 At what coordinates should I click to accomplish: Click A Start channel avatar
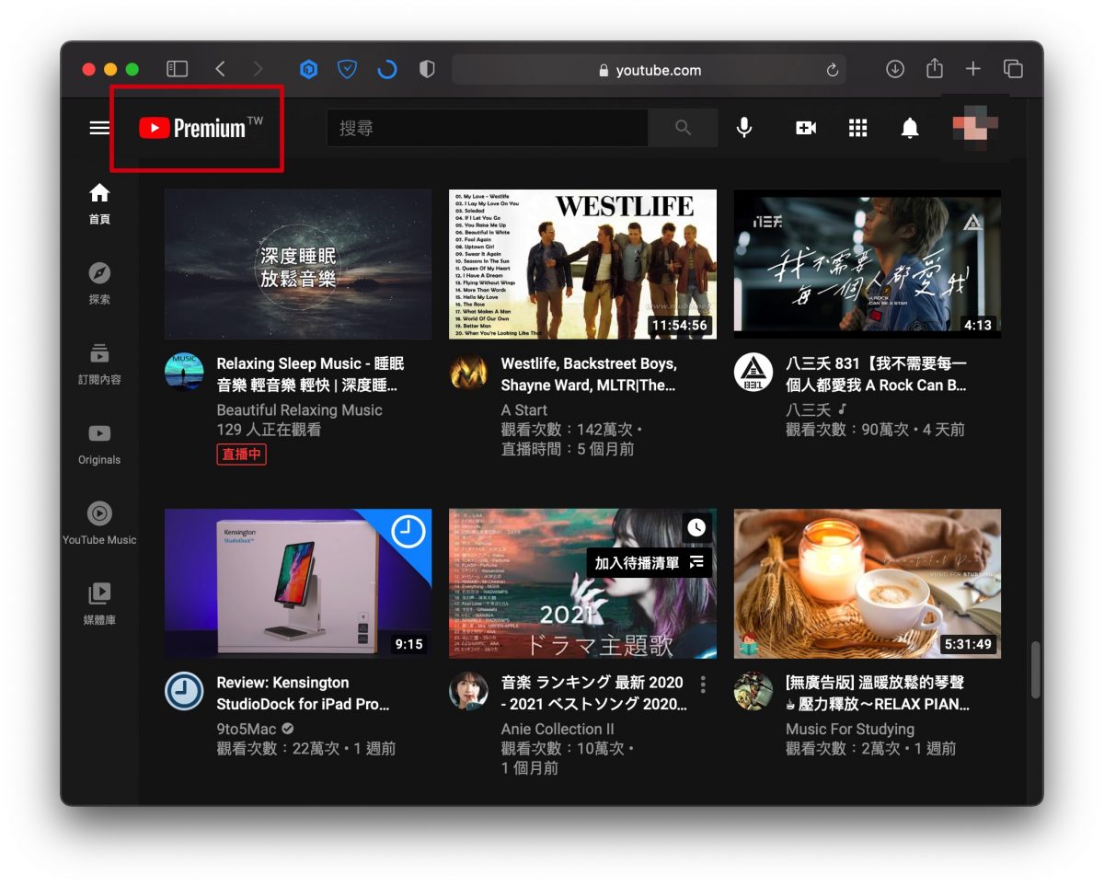click(x=468, y=372)
